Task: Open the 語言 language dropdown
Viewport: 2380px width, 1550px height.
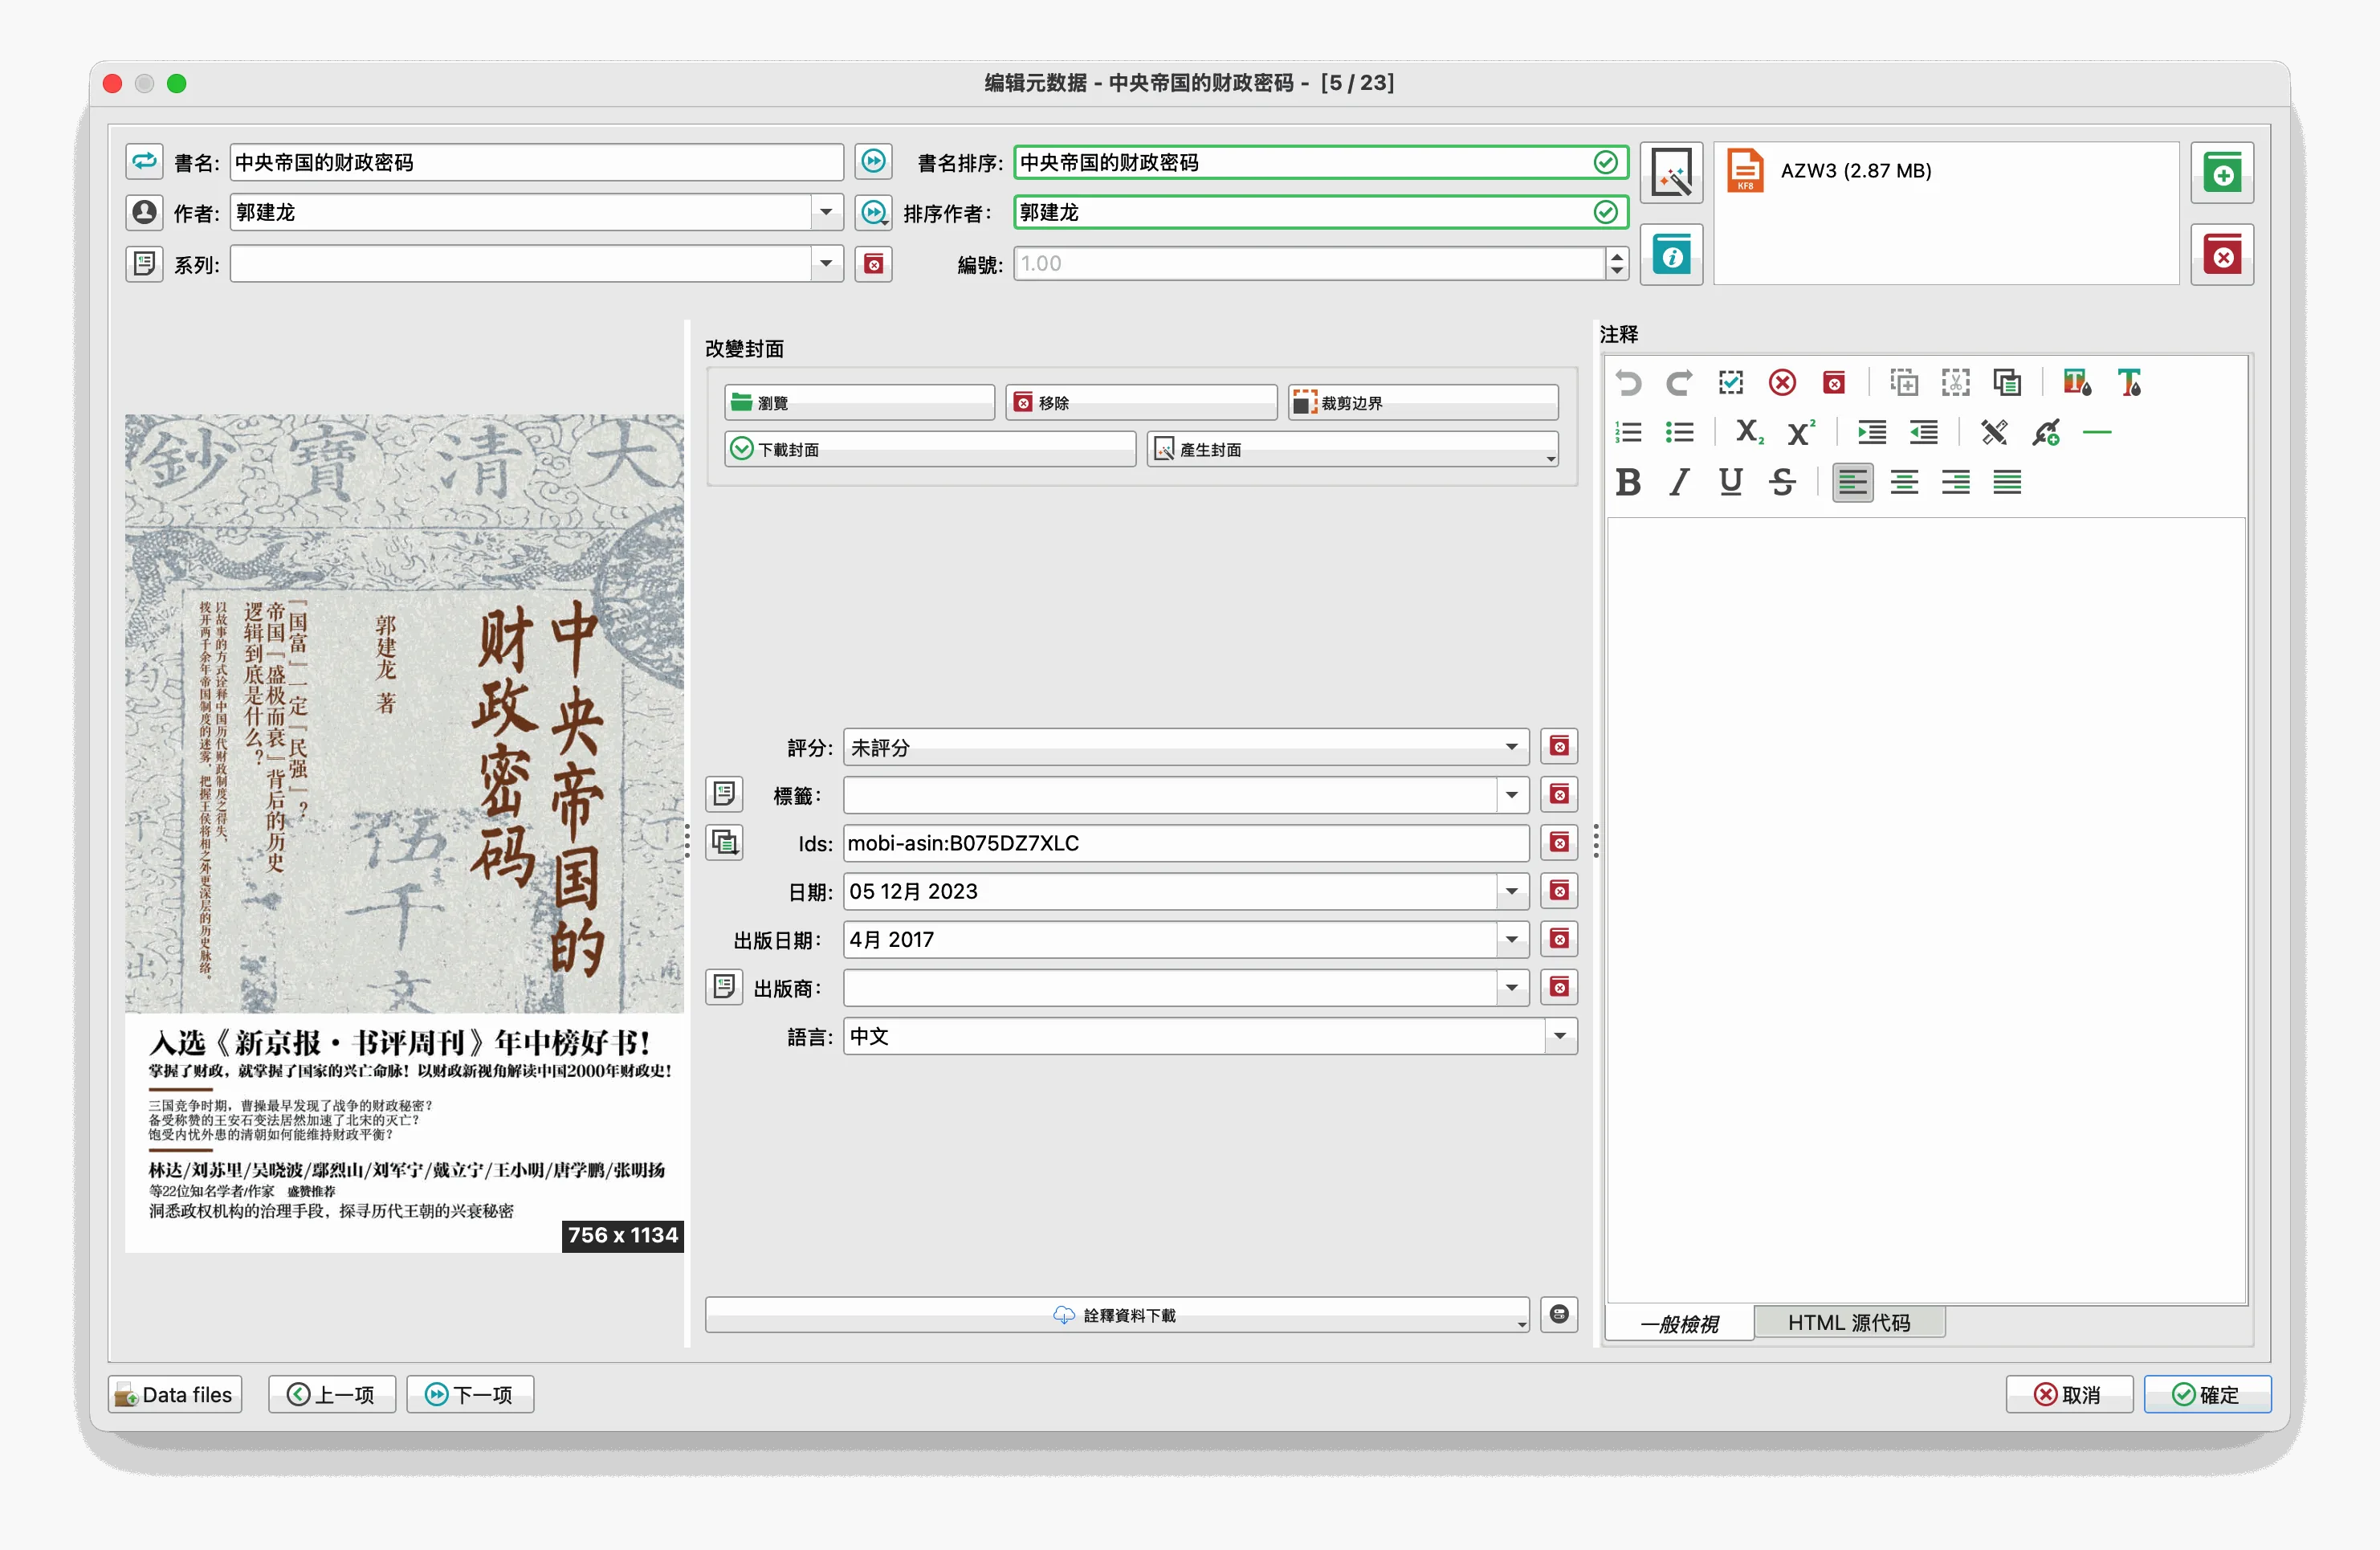Action: pyautogui.click(x=1560, y=1036)
